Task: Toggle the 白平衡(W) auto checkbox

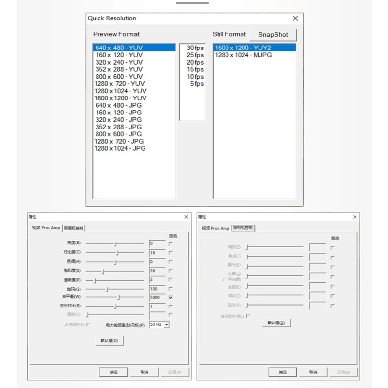Action: coord(171,297)
